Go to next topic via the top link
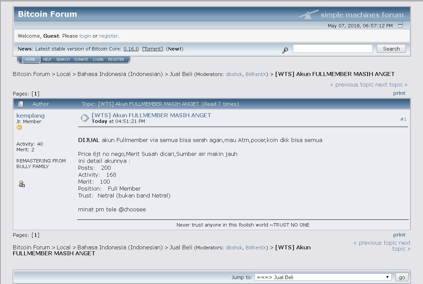This screenshot has width=423, height=284. pos(391,85)
